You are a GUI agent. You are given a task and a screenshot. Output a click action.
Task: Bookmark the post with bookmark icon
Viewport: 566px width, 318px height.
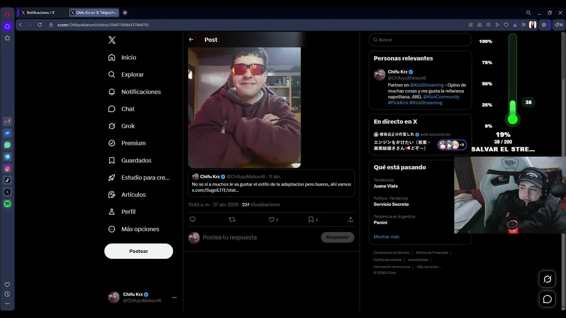[x=311, y=220]
